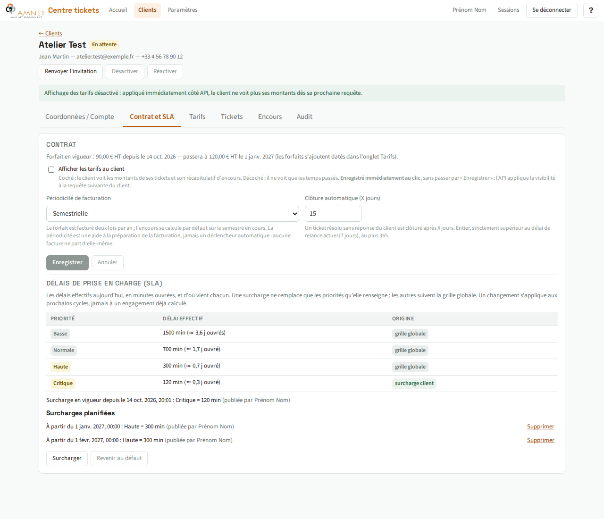Open help with the question mark button
Image resolution: width=604 pixels, height=519 pixels.
coord(591,10)
